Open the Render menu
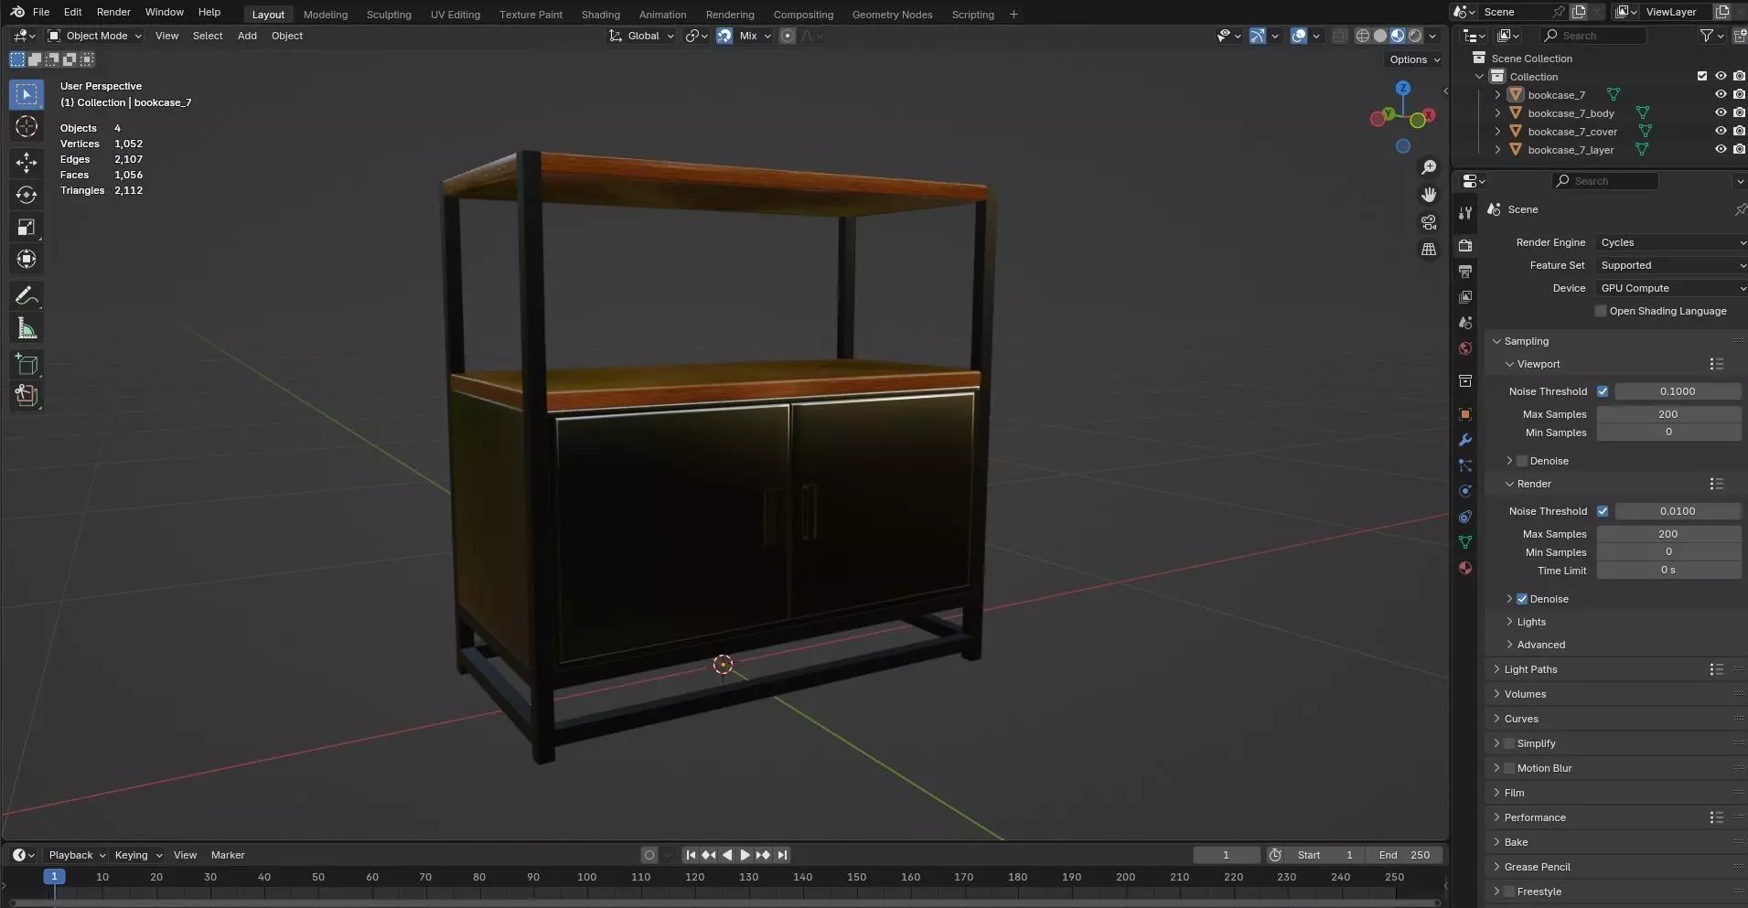 pyautogui.click(x=113, y=12)
